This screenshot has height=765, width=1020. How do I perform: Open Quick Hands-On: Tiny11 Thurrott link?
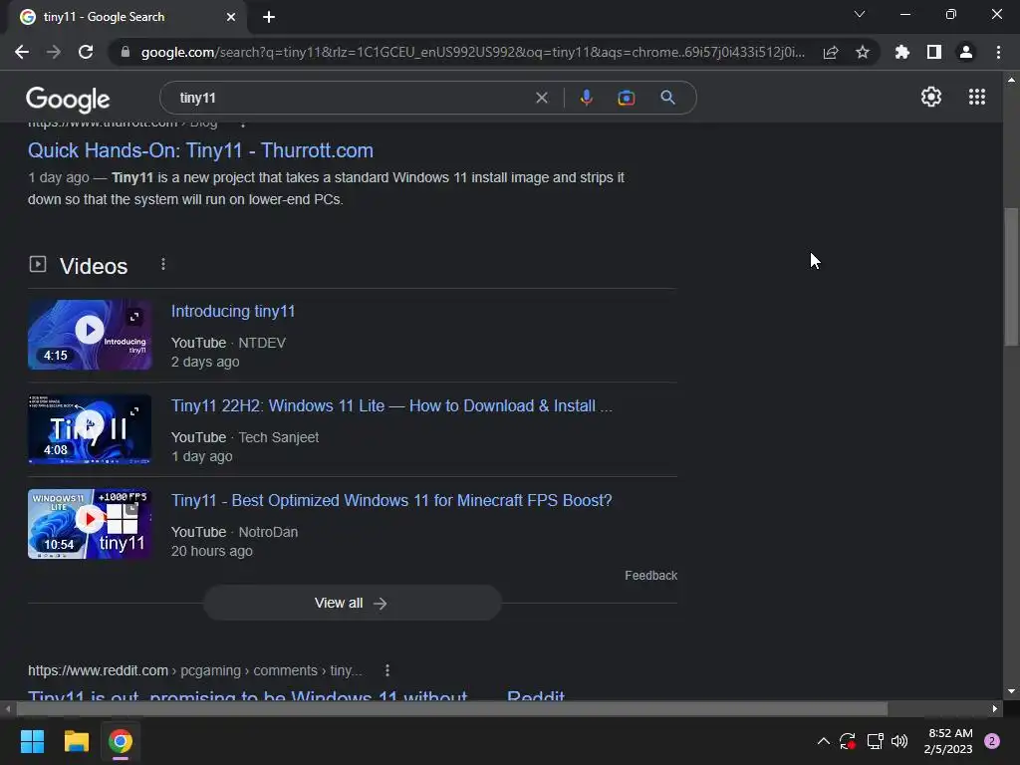200,150
